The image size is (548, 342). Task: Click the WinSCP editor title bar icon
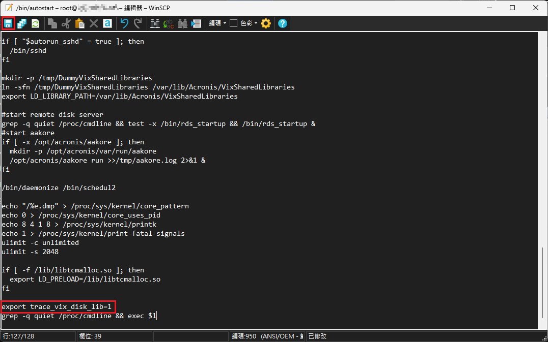pyautogui.click(x=9, y=8)
